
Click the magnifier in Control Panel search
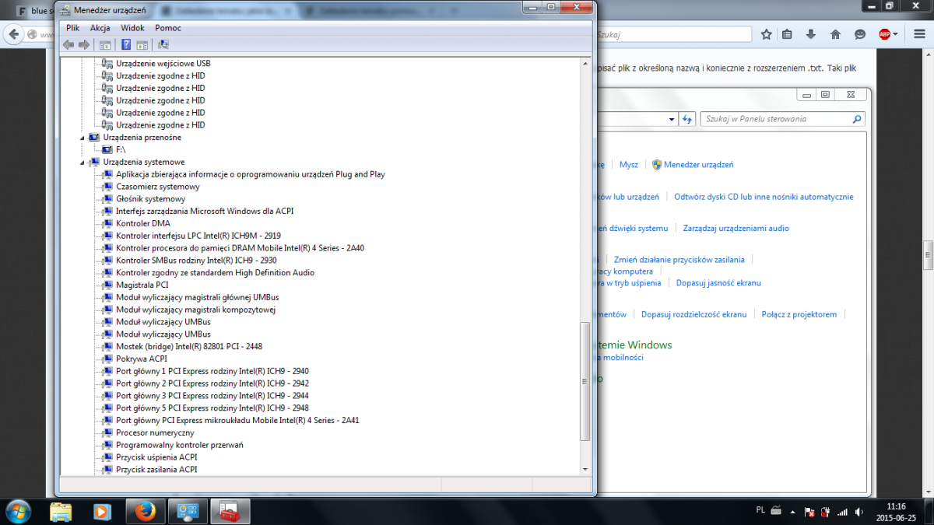pos(857,119)
